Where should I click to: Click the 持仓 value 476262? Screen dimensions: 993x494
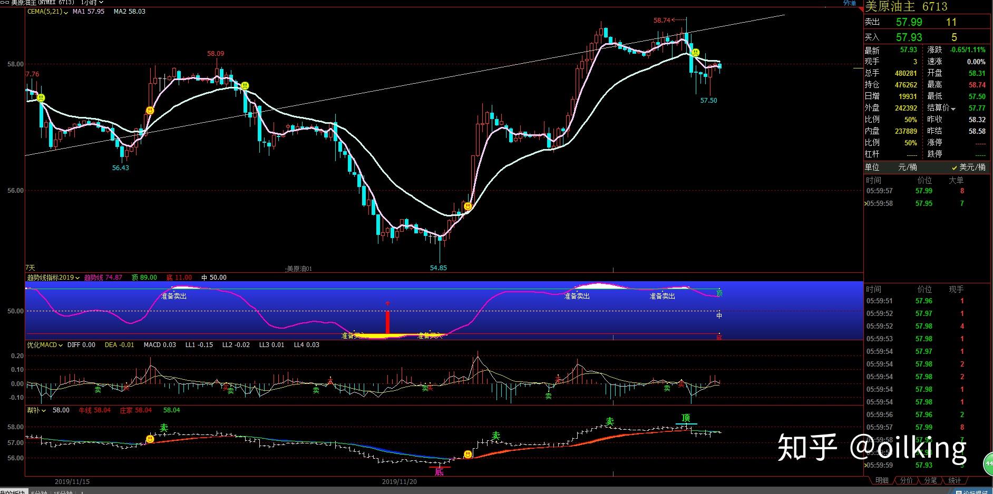pyautogui.click(x=906, y=85)
